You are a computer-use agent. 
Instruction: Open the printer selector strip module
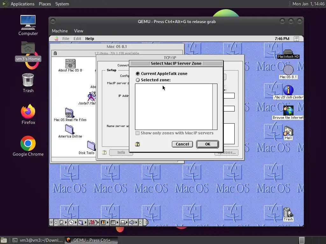point(124,223)
